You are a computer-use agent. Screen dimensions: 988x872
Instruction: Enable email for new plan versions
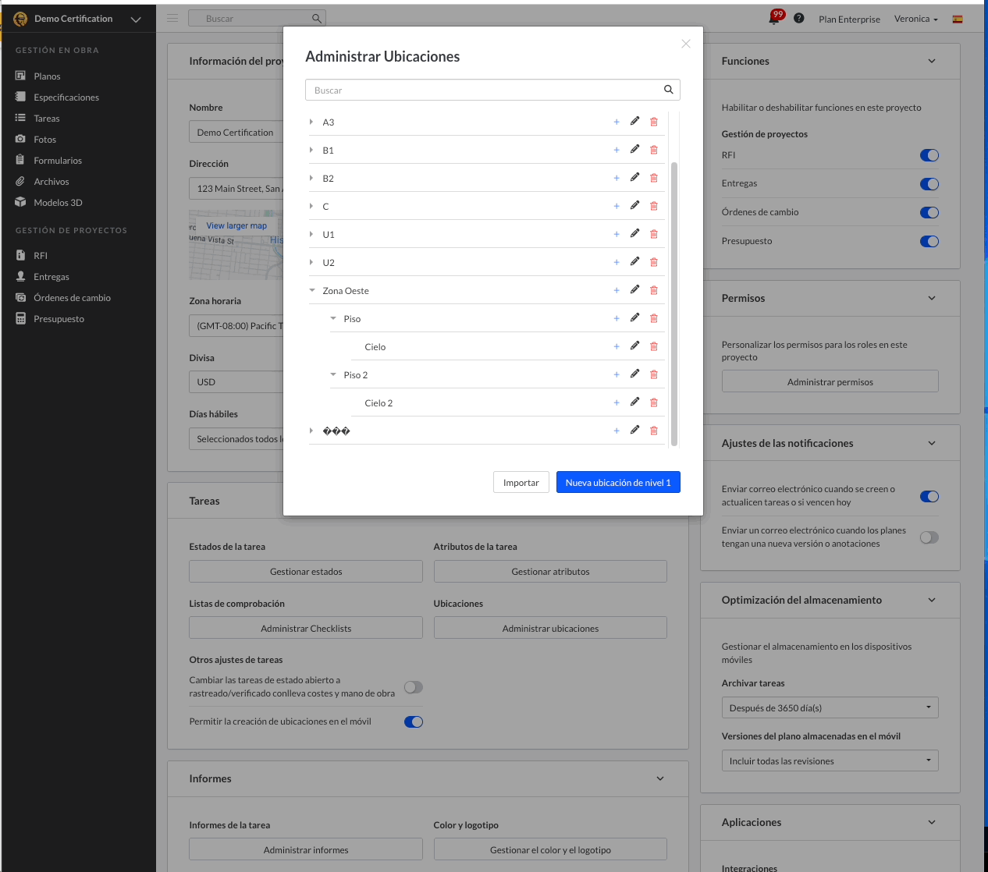click(x=929, y=537)
